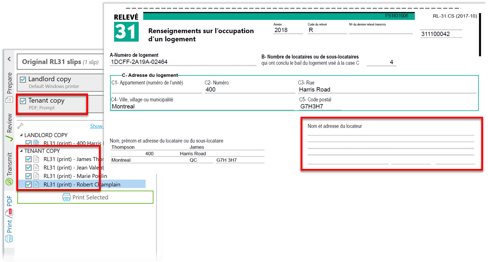Uncheck the RL31 Robert Champlain slip

coord(29,184)
